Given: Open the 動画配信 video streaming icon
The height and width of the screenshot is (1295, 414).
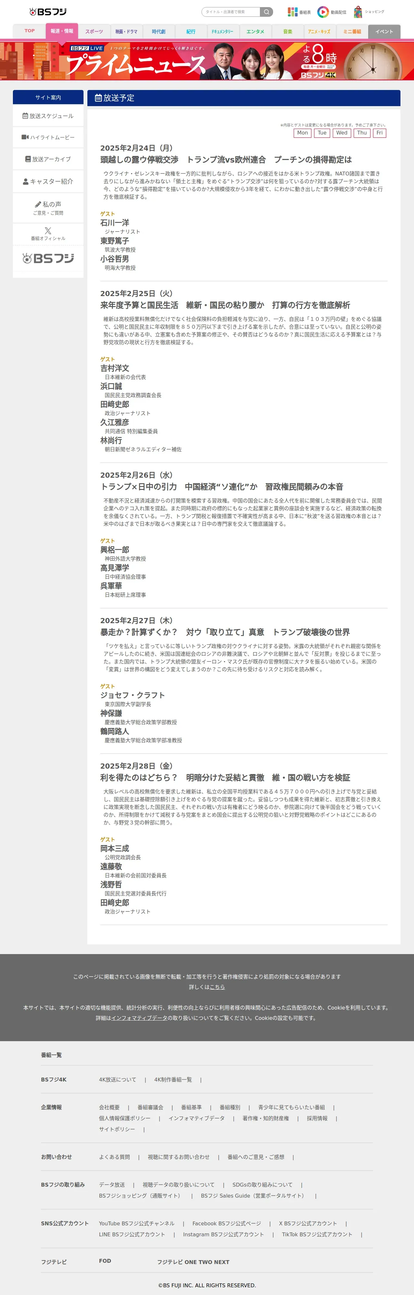Looking at the screenshot, I should tap(331, 12).
